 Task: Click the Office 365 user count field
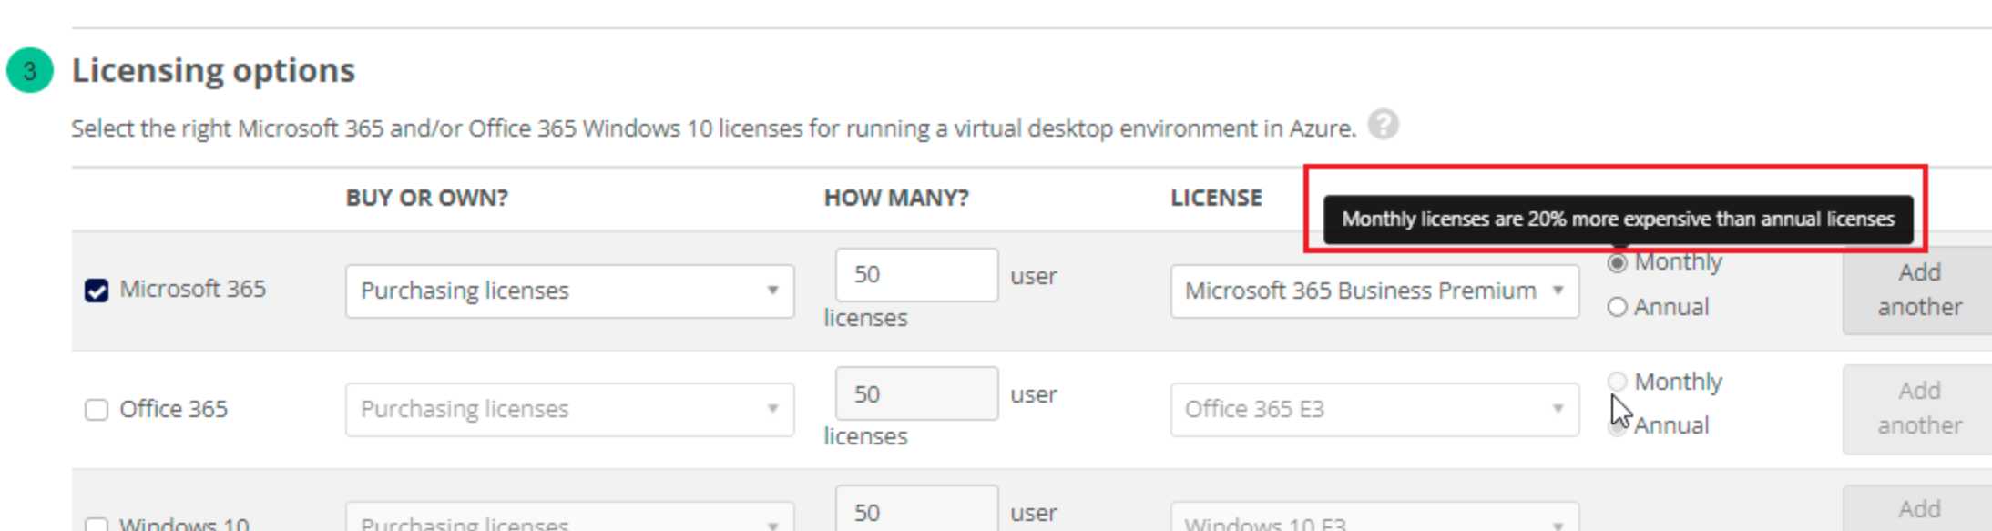(915, 394)
